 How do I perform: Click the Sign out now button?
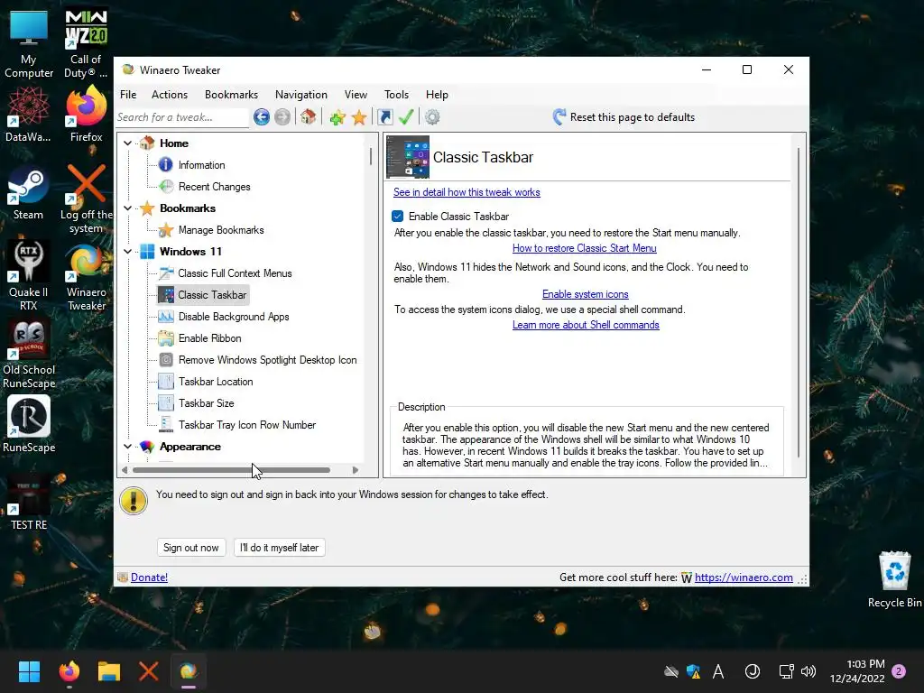(x=191, y=548)
